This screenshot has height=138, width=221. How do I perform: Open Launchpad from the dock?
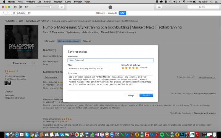[12, 134]
